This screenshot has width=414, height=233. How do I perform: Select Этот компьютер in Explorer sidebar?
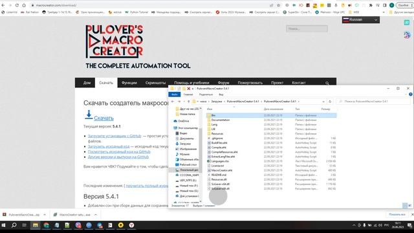tap(188, 128)
